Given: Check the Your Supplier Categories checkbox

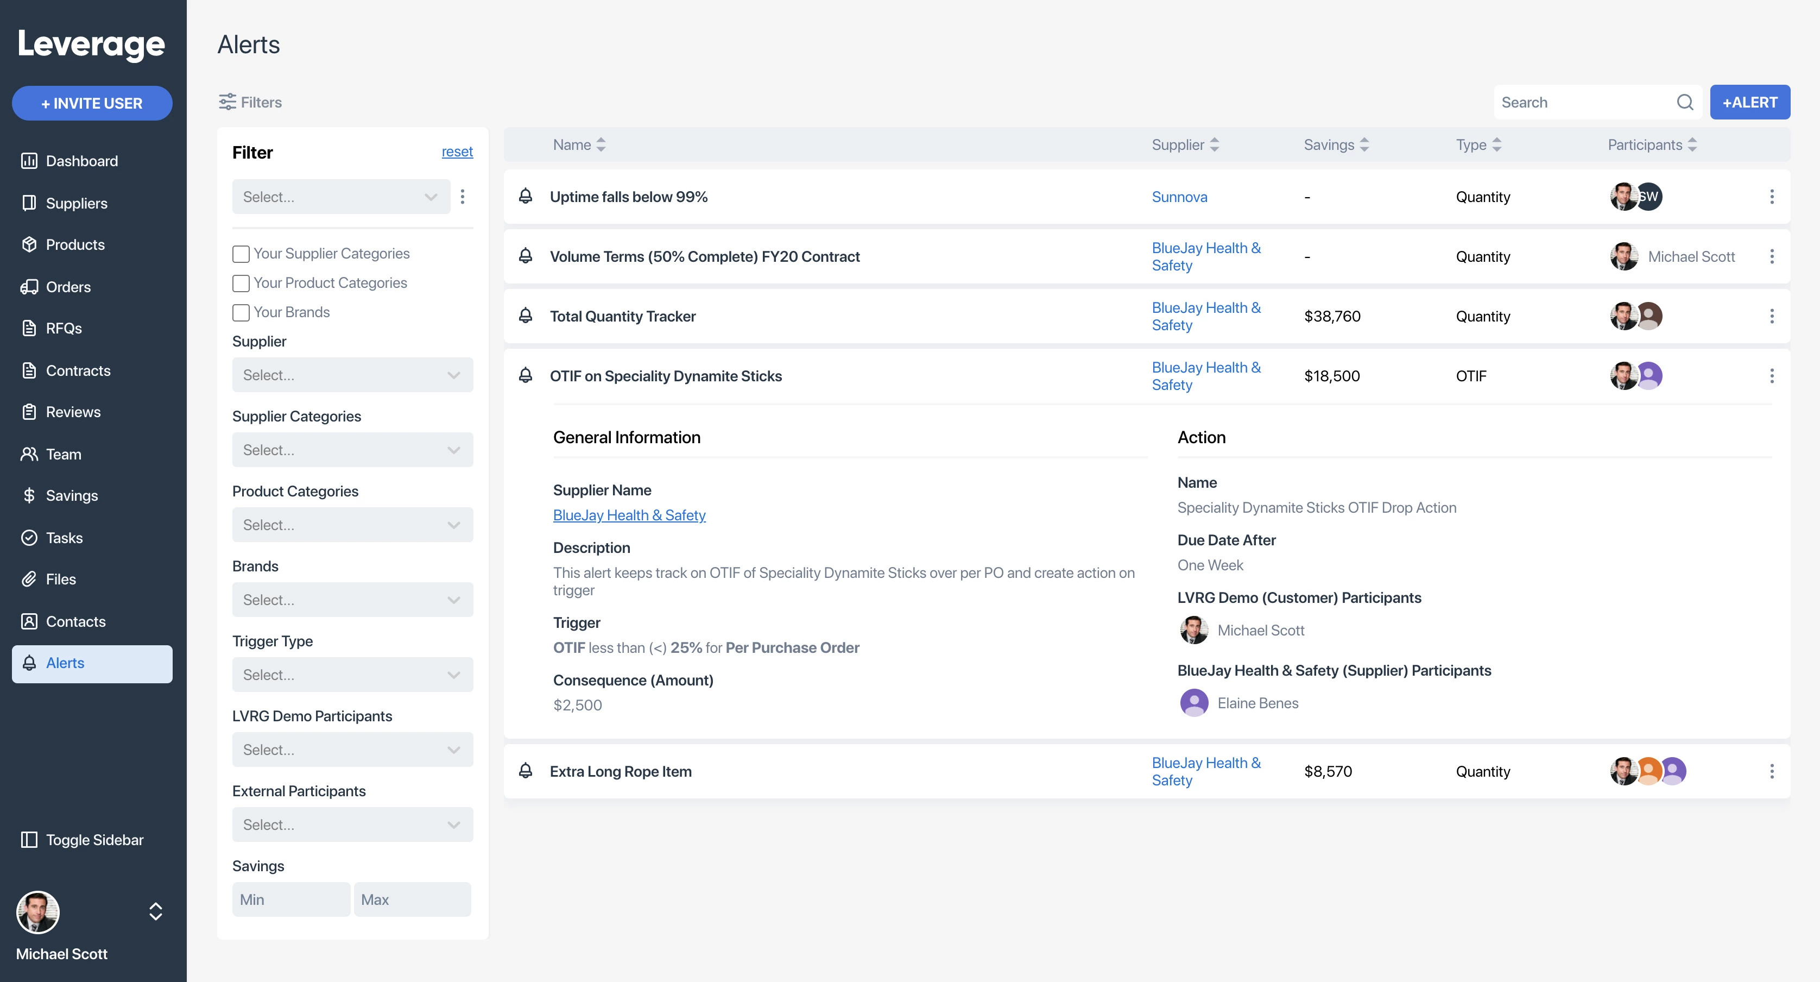Looking at the screenshot, I should [241, 254].
